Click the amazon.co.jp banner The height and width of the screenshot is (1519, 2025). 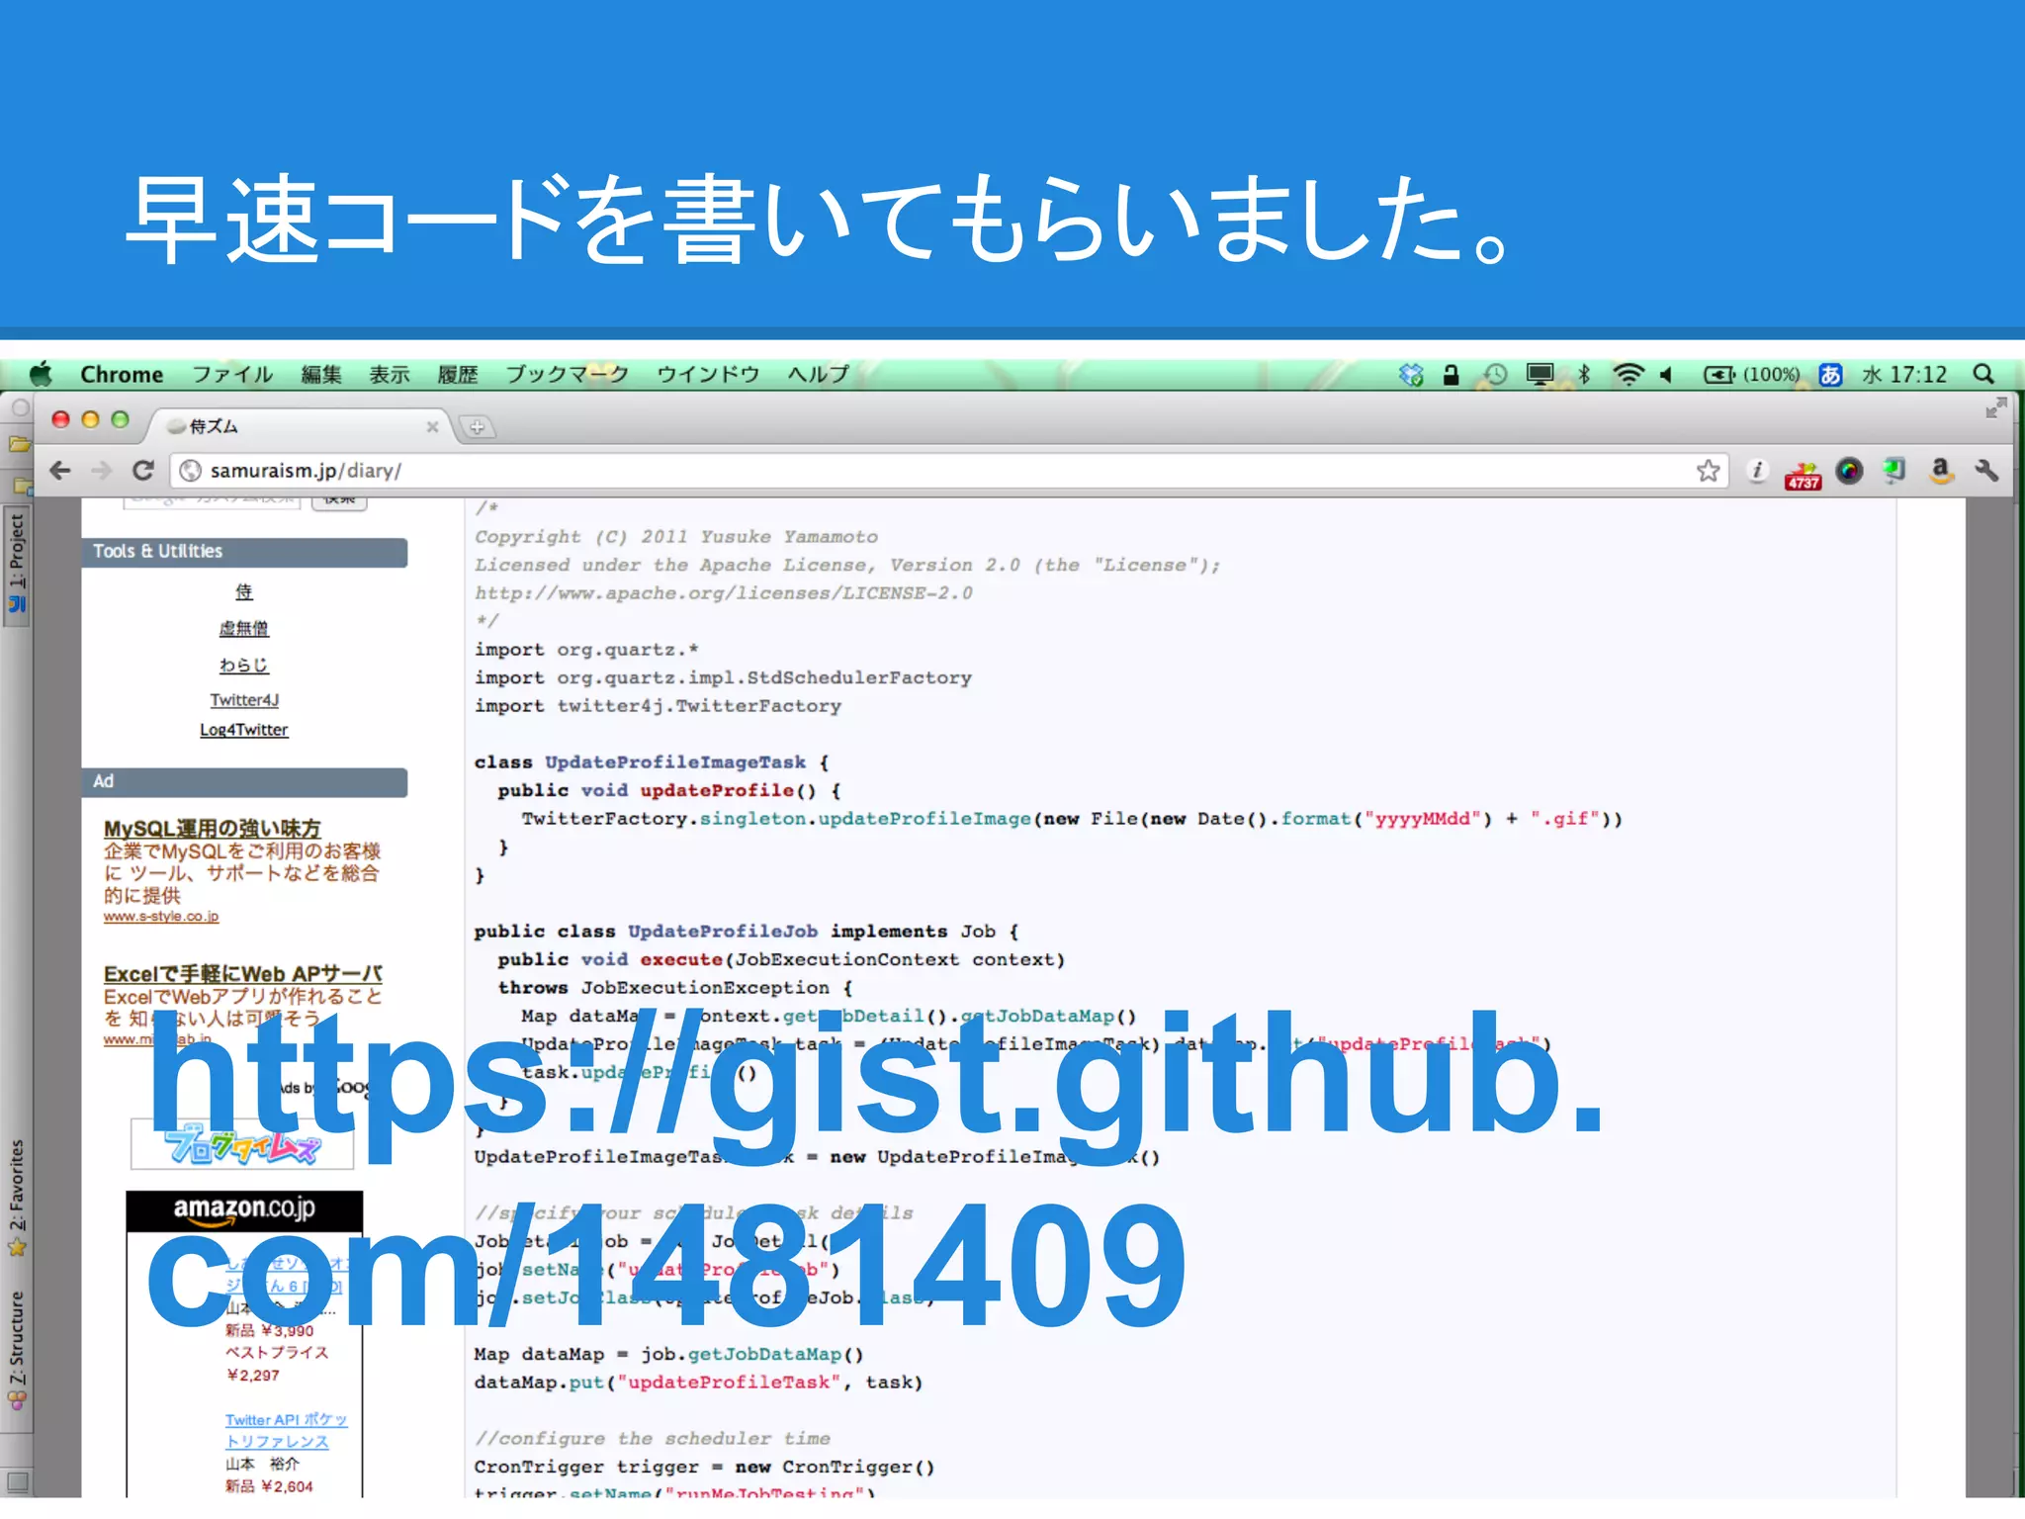click(244, 1209)
